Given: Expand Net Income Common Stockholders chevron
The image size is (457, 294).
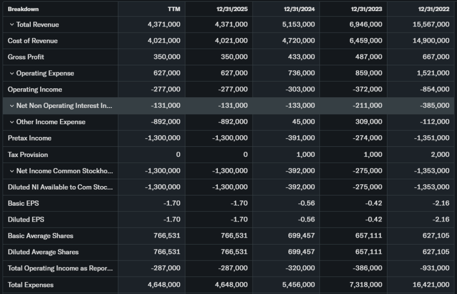Looking at the screenshot, I should [x=12, y=171].
